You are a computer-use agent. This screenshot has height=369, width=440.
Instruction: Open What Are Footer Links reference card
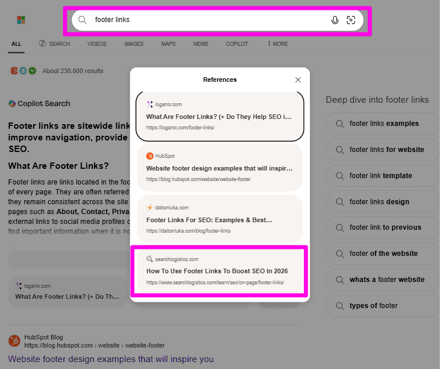tap(220, 116)
